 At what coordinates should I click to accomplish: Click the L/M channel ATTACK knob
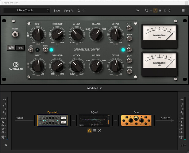(x=77, y=34)
